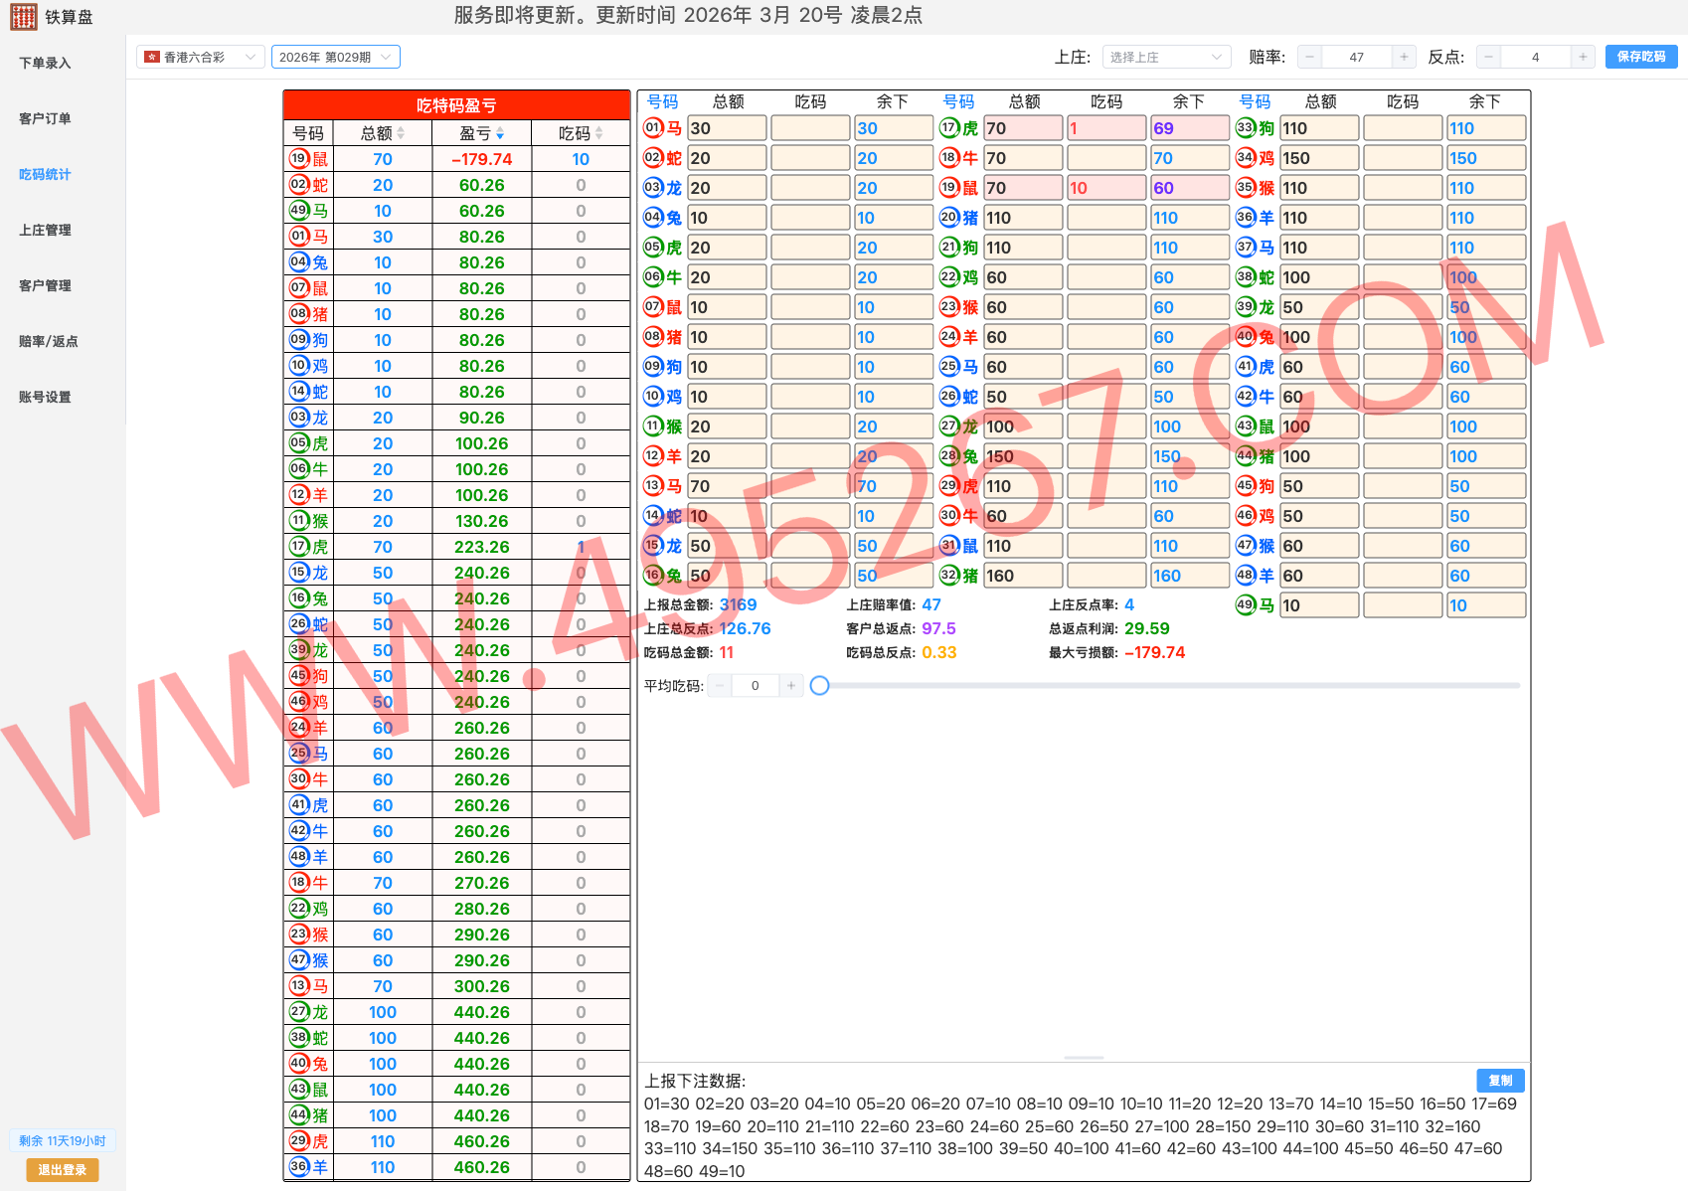Increase 反点 with the plus icon
Screen dimensions: 1688x1191
(x=1583, y=58)
